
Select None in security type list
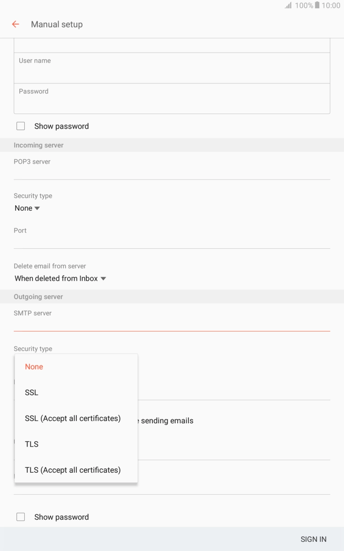pos(34,366)
